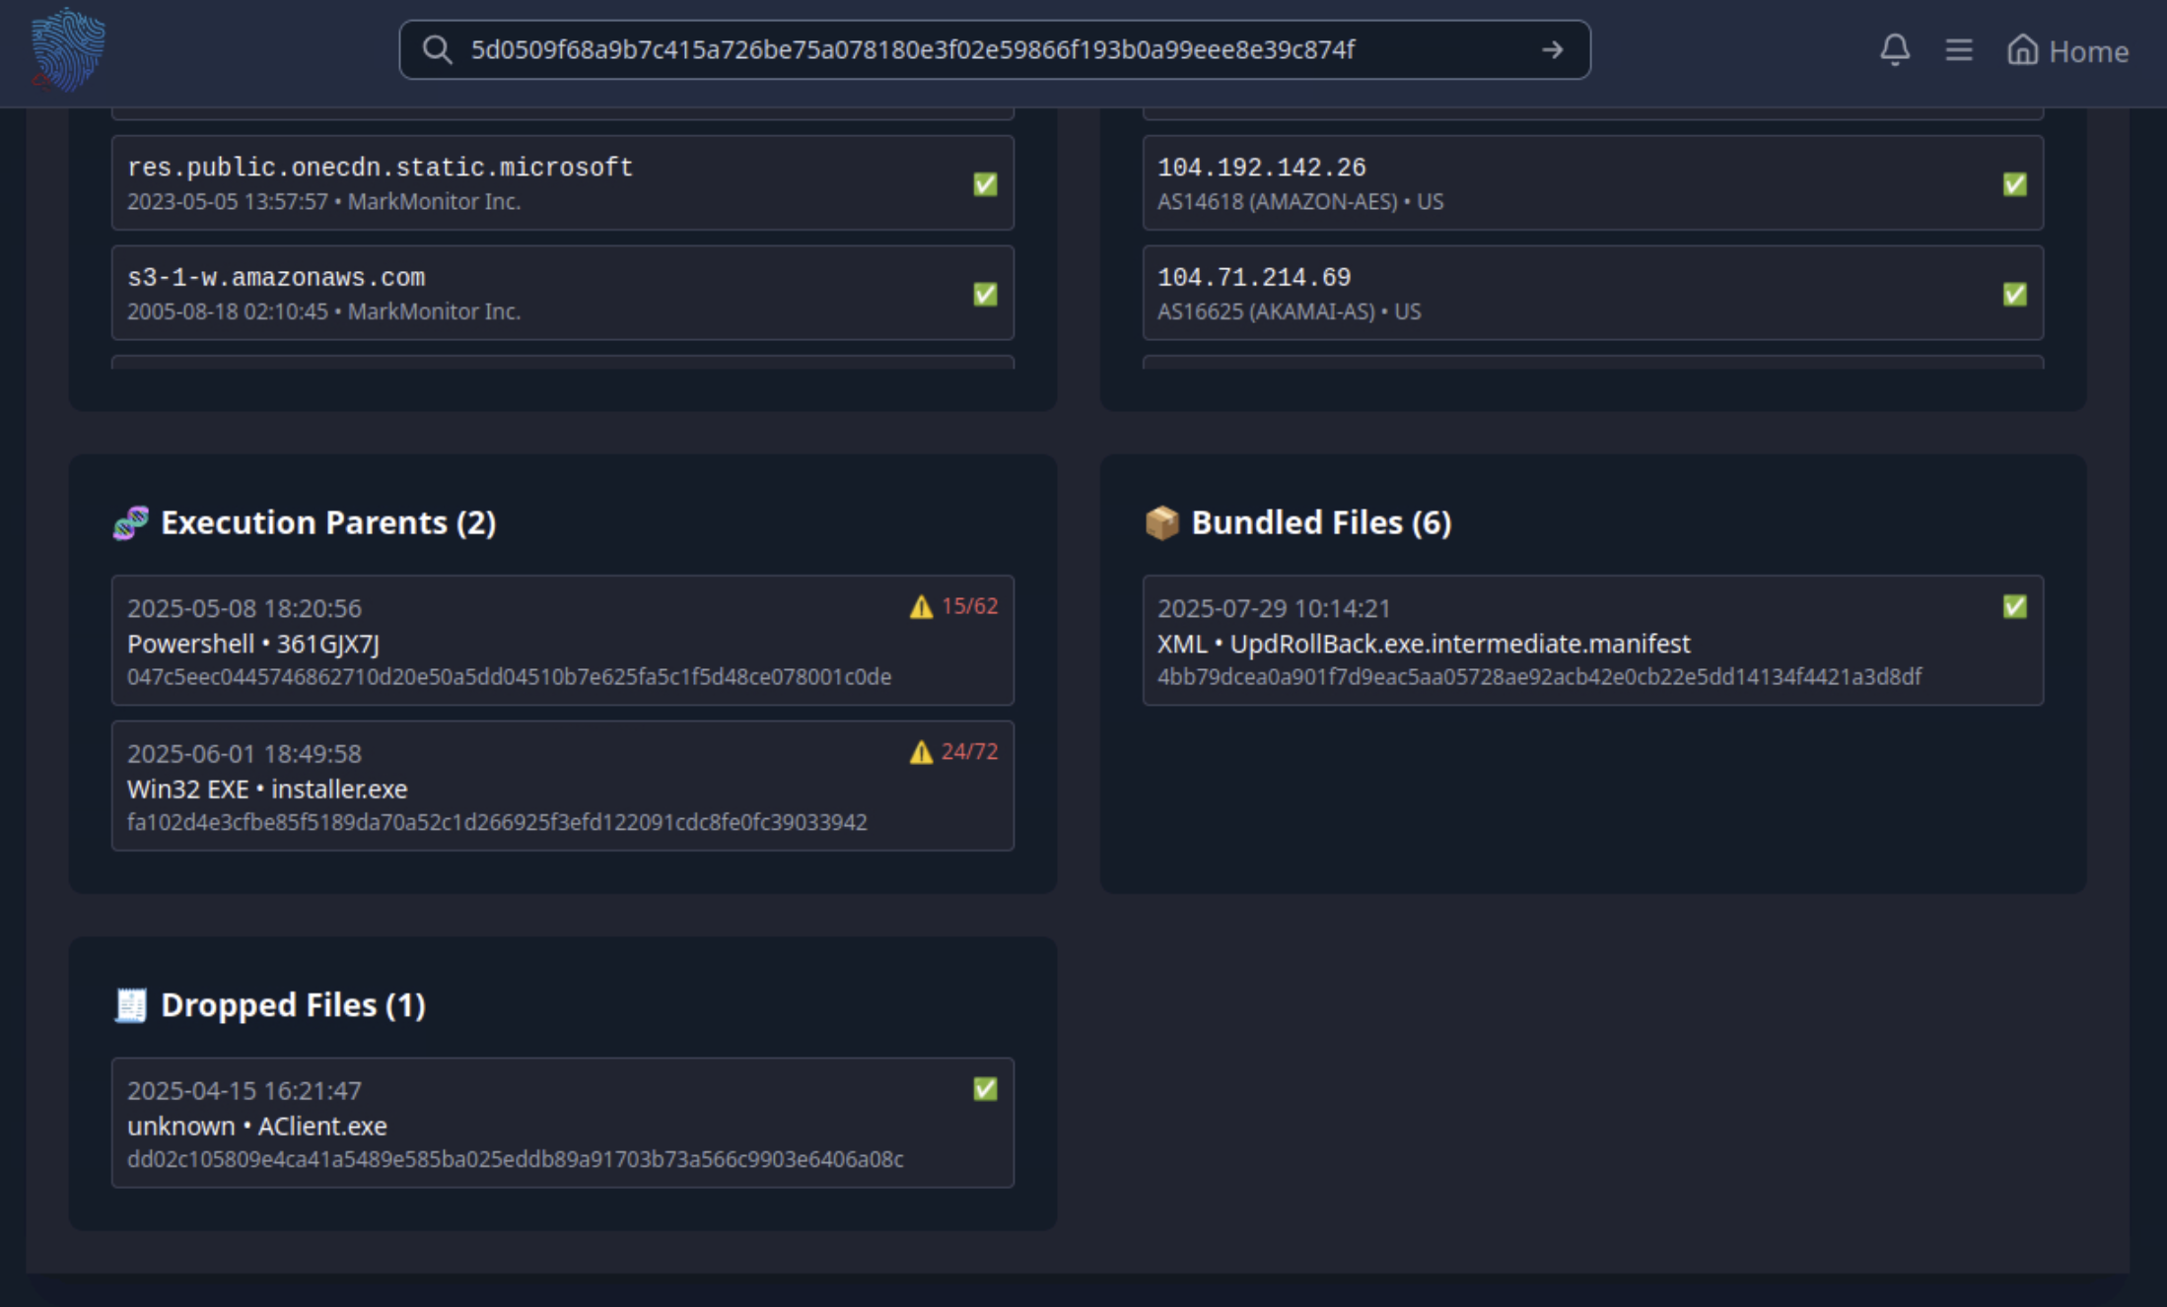
Task: Go to Home link
Action: [x=2067, y=50]
